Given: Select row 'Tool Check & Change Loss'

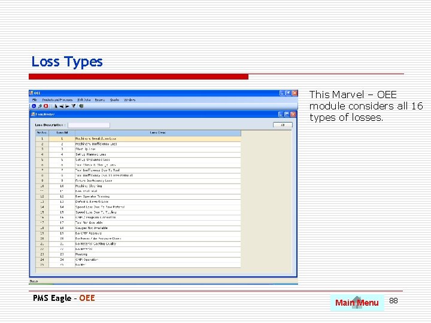Looking at the screenshot, I should 138,165.
